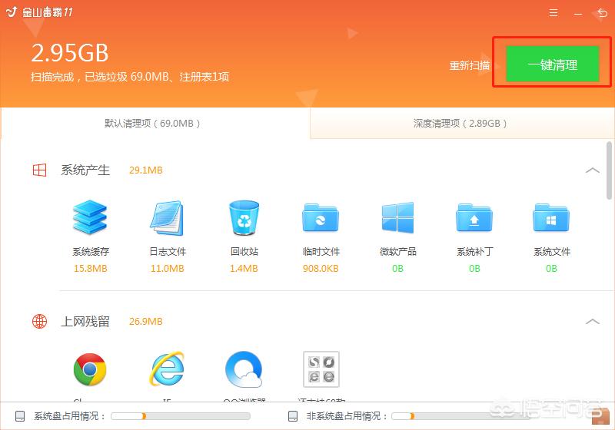The image size is (615, 430).
Task: Click the 上网残留 red globe icon
Action: coord(39,321)
